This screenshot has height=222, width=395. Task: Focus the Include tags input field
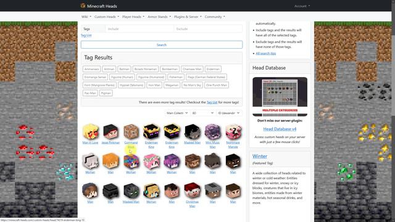point(139,29)
